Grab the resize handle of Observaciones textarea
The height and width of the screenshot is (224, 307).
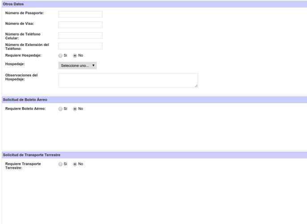coord(196,86)
